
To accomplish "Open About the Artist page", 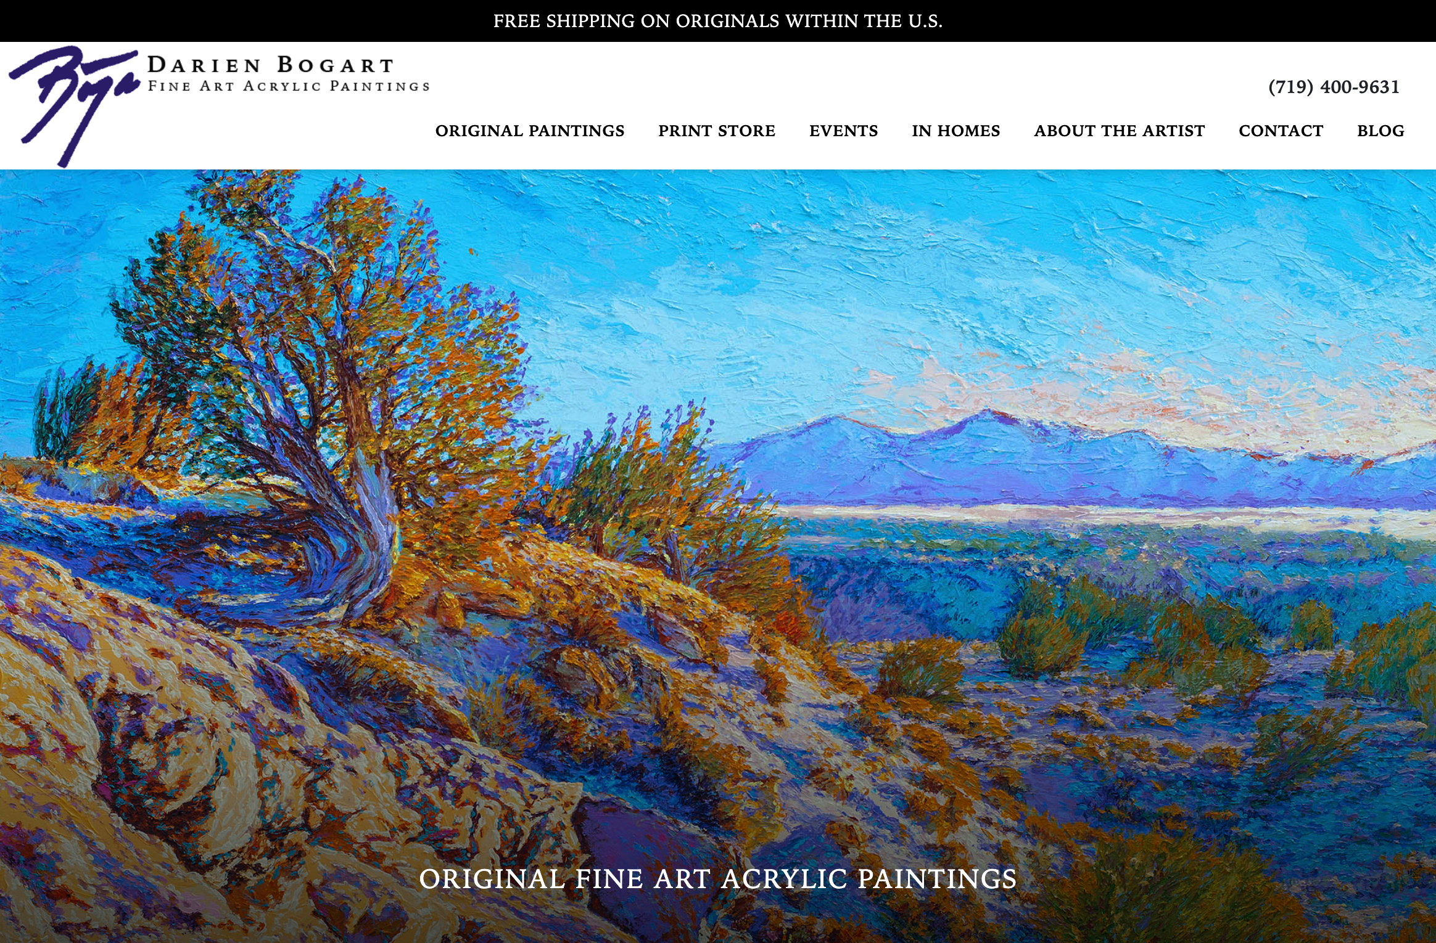I will coord(1120,131).
